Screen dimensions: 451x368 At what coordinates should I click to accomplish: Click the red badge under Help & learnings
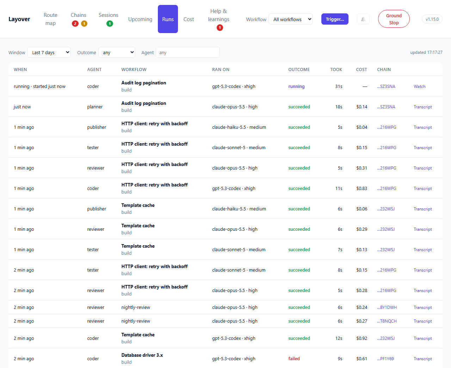click(x=220, y=27)
